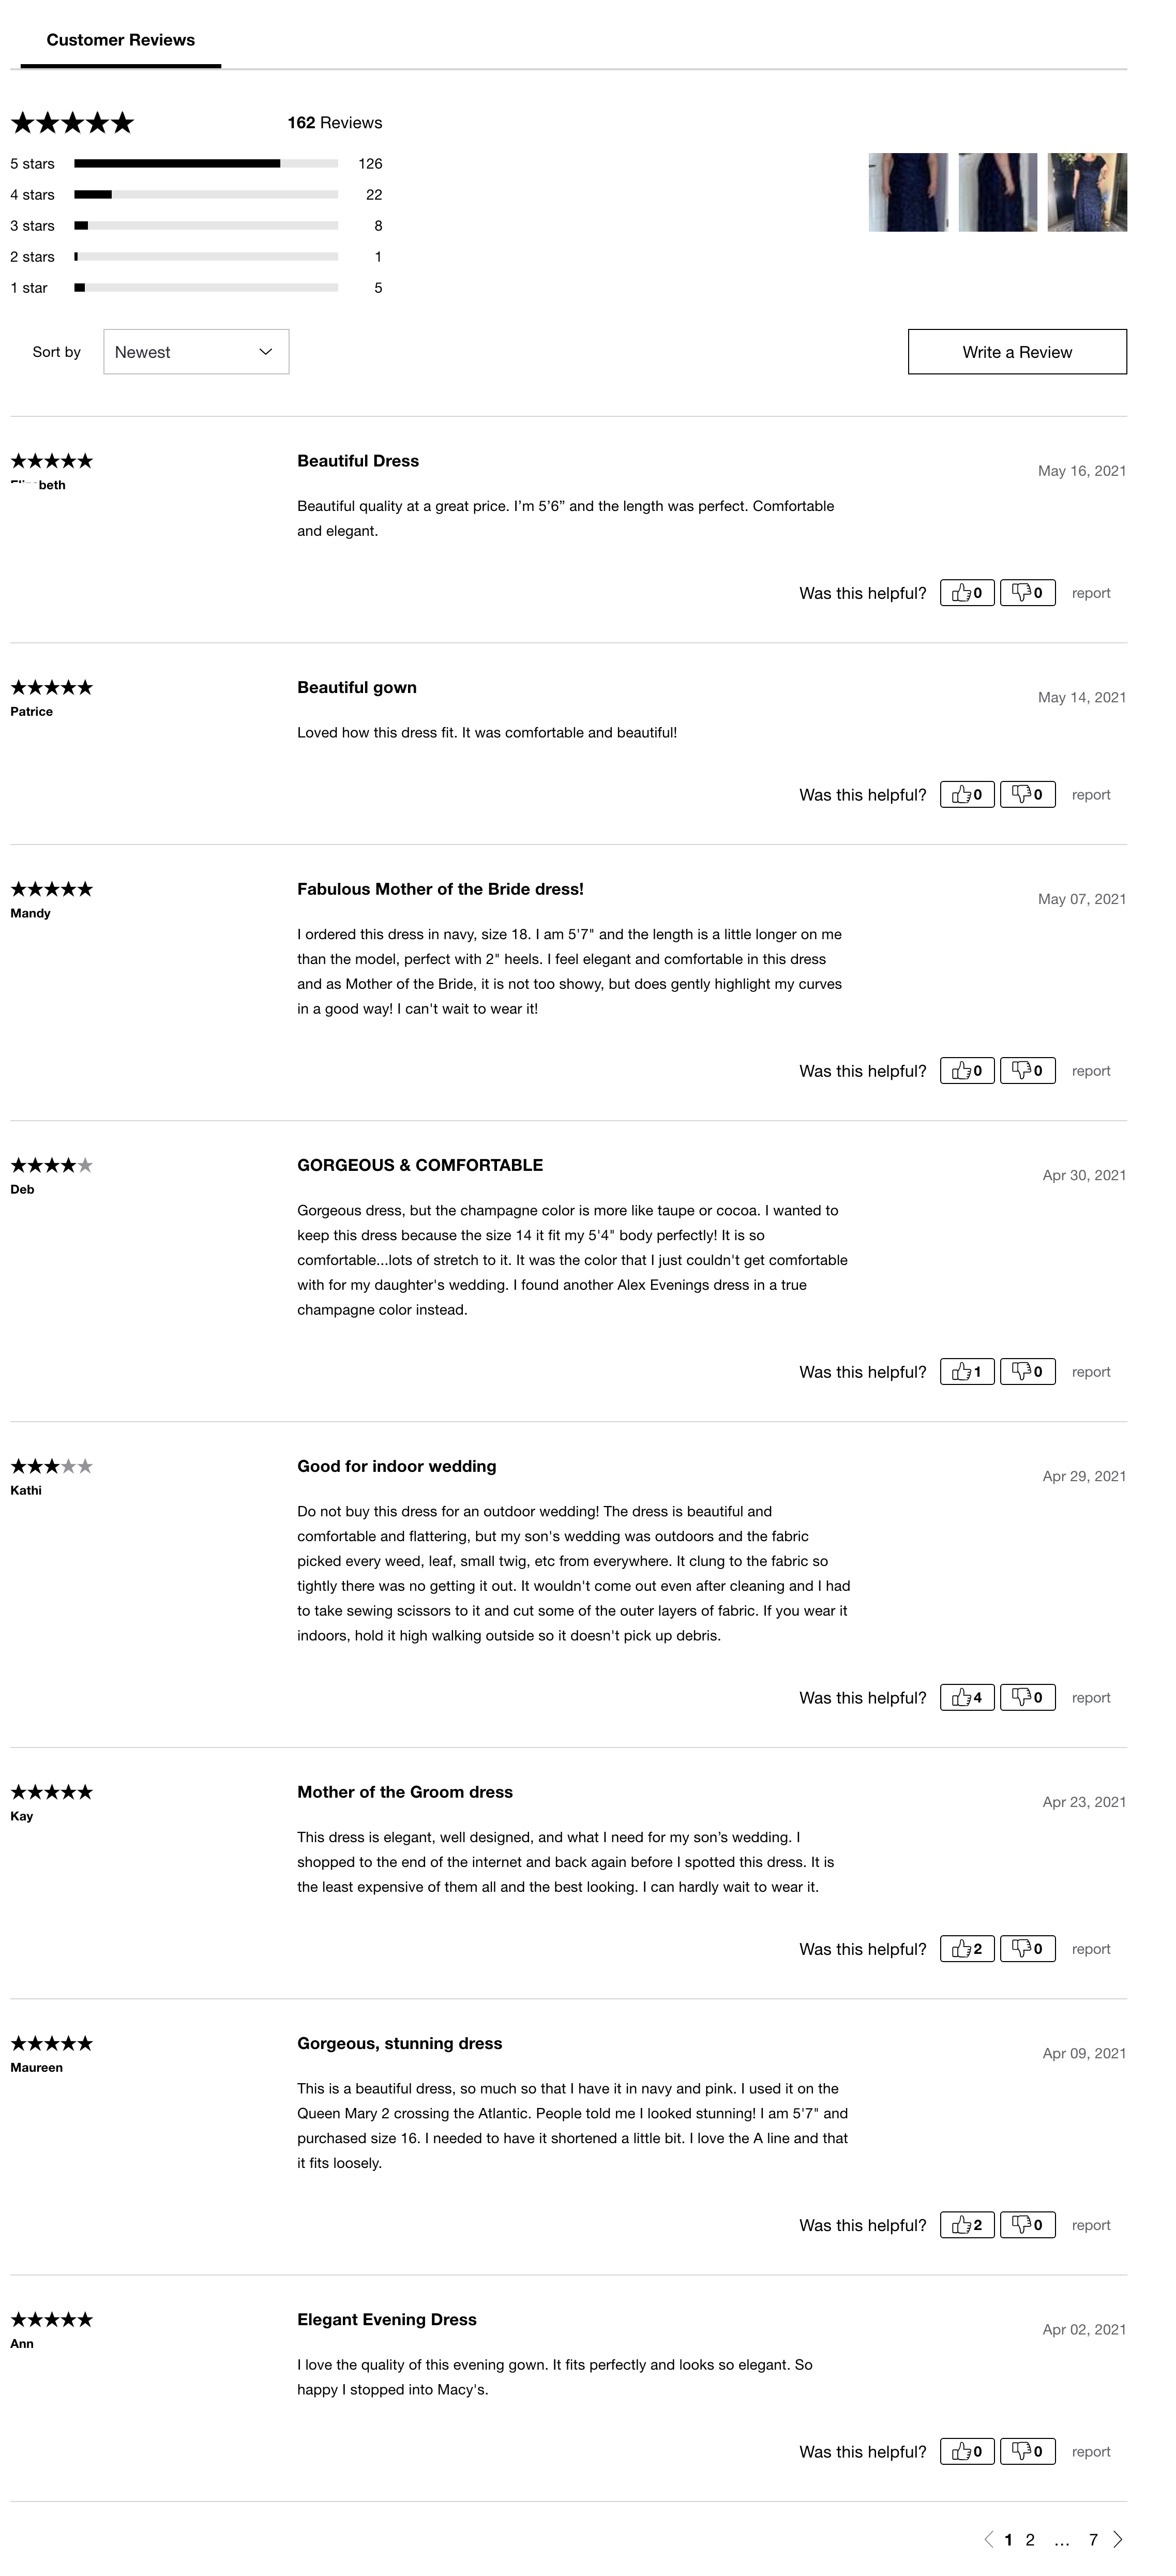Jump to reviews page 7
The image size is (1176, 2576).
(x=1093, y=2540)
